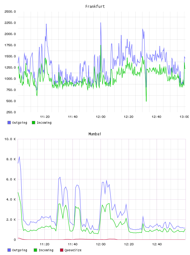
Task: Click the Frankfurt 'Incoming' legend label
Action: [x=44, y=123]
